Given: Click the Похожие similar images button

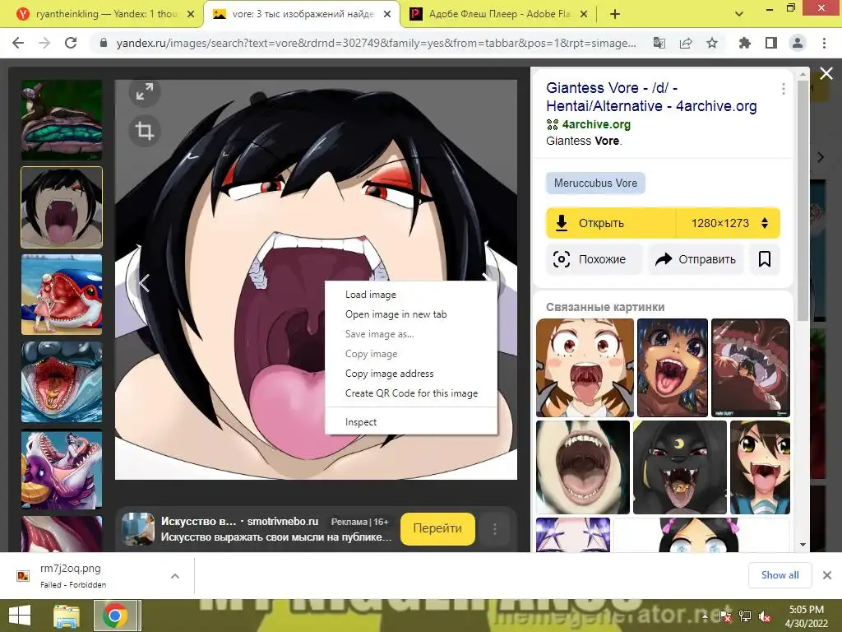Looking at the screenshot, I should click(x=594, y=259).
